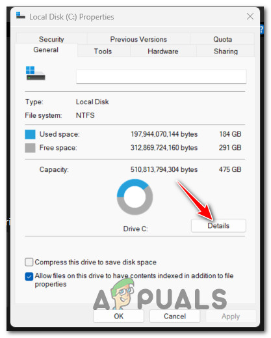
Task: Switch to the Tools tab
Action: pos(103,51)
